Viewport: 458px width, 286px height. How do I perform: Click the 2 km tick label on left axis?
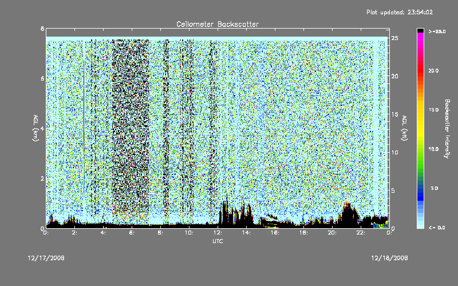coord(42,178)
